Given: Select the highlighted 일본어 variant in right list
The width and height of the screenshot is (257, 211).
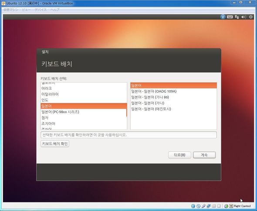Looking at the screenshot, I should click(173, 85).
